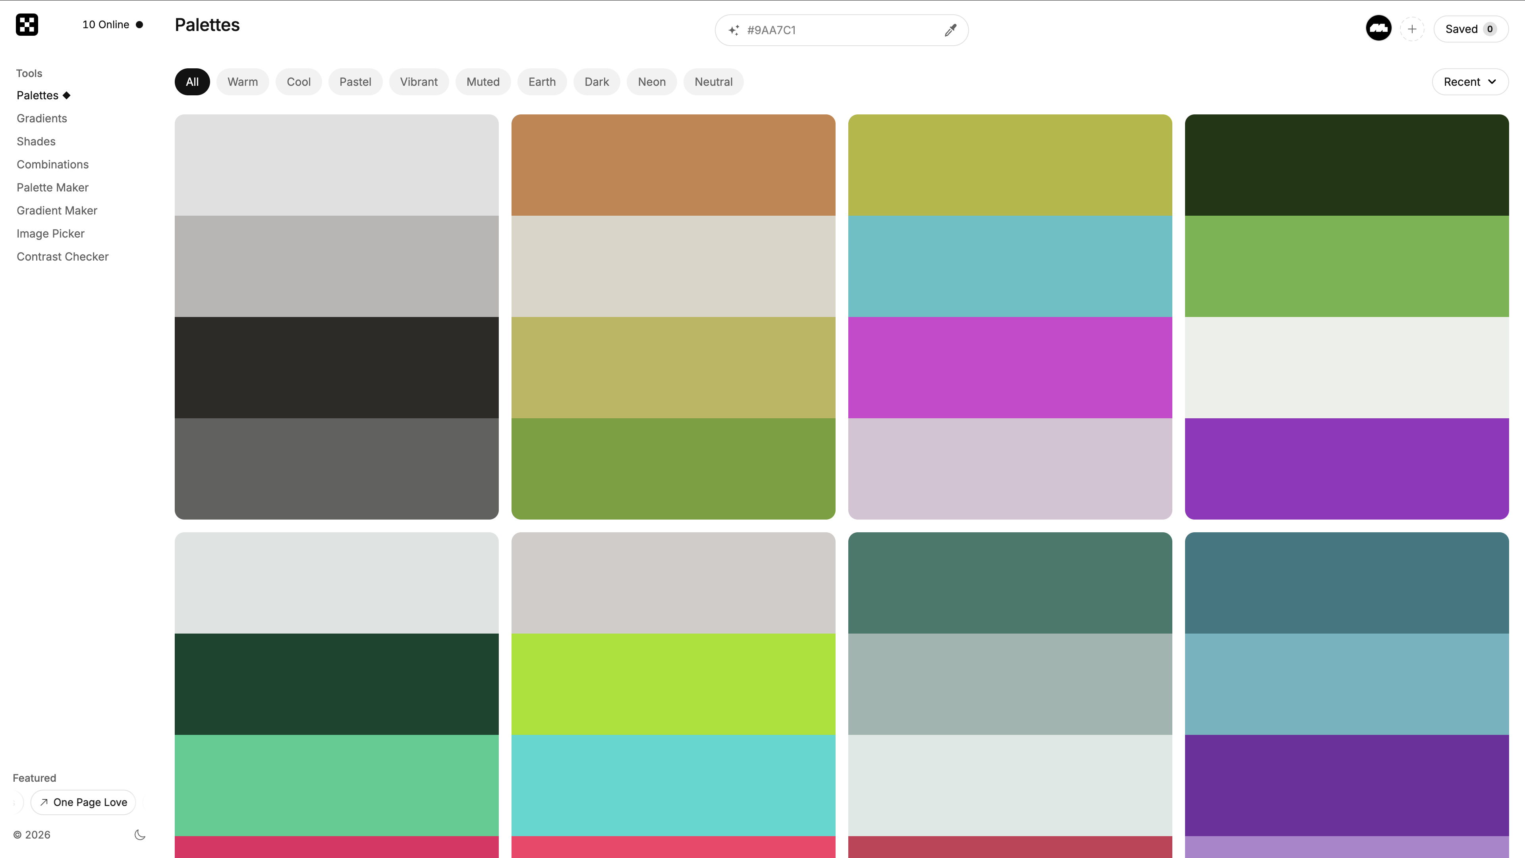This screenshot has height=858, width=1525.
Task: Select olive green swatch at bottom of second palette
Action: point(673,469)
